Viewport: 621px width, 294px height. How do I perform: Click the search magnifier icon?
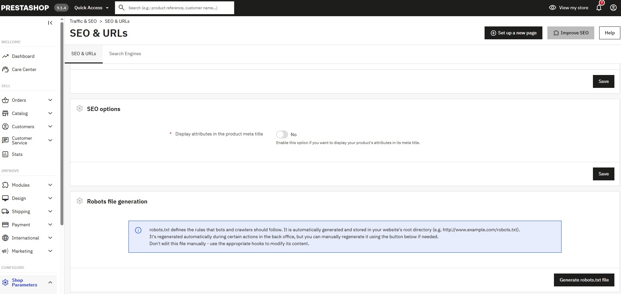[121, 8]
